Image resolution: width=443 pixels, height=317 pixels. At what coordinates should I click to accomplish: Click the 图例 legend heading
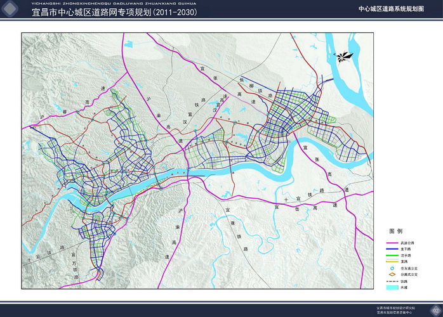pyautogui.click(x=395, y=232)
